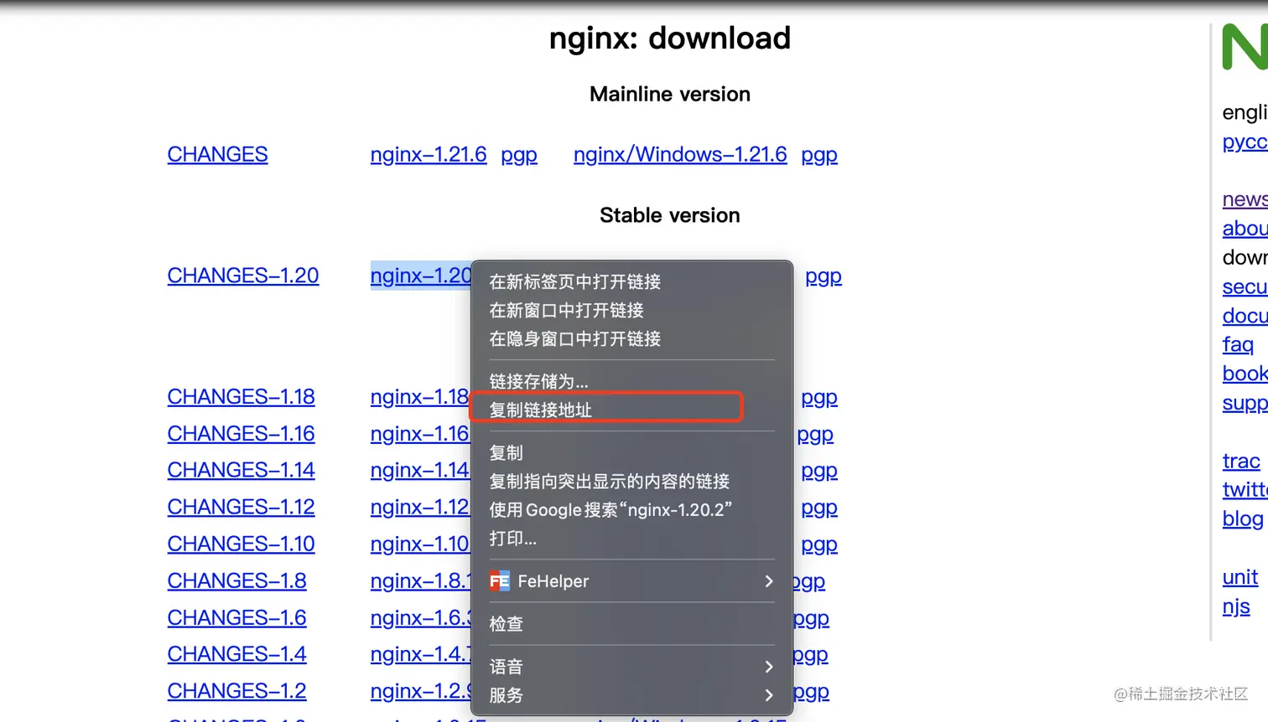Open the blog sidebar link
The height and width of the screenshot is (722, 1268).
pos(1243,519)
